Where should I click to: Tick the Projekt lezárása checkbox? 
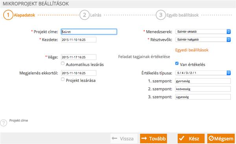[63, 79]
